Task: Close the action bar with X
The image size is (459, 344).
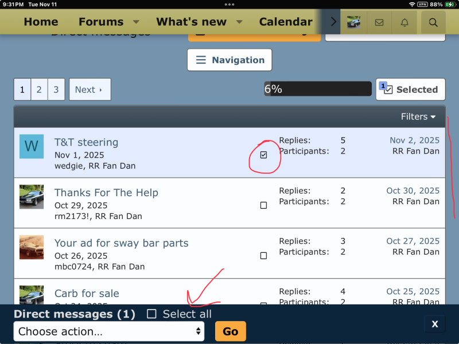Action: (434, 324)
